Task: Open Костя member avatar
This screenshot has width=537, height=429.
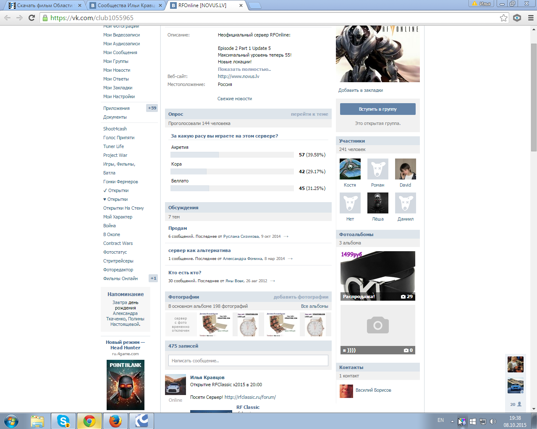Action: [x=350, y=169]
